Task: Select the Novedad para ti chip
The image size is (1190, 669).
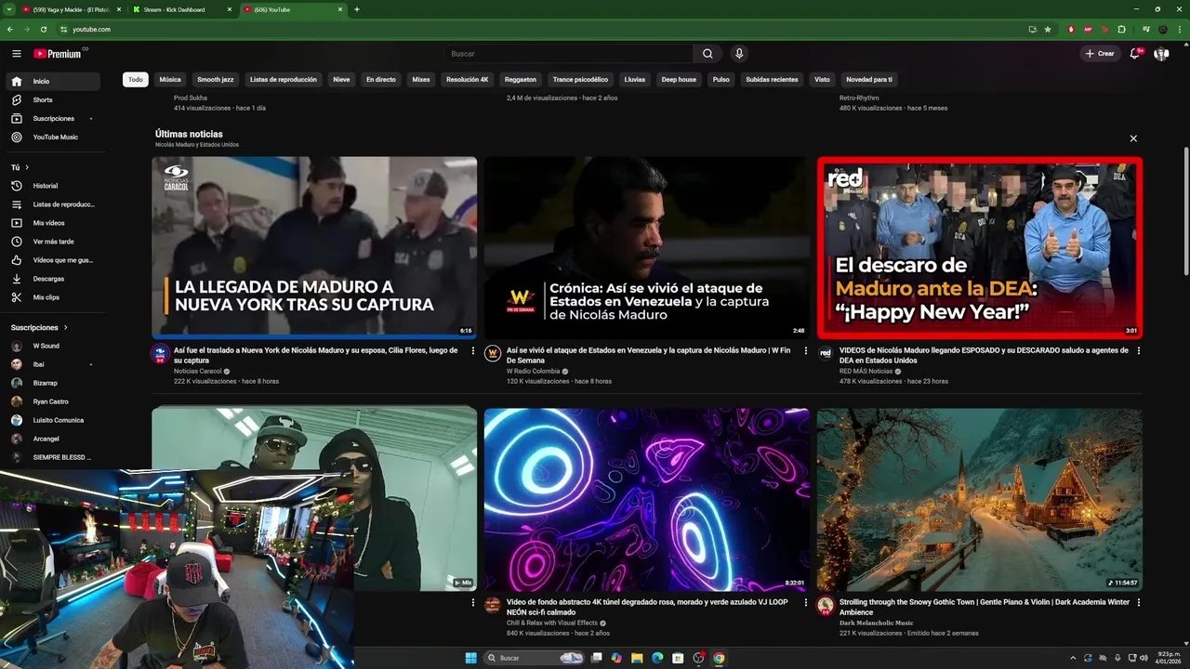Action: click(869, 80)
